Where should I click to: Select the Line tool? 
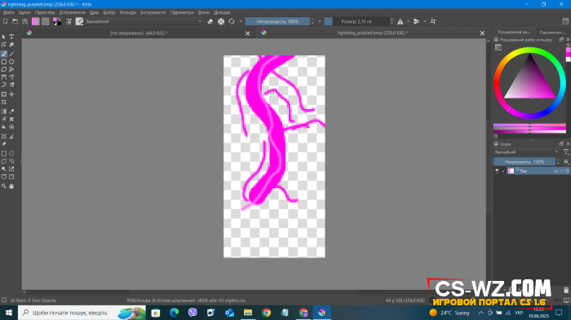click(11, 54)
